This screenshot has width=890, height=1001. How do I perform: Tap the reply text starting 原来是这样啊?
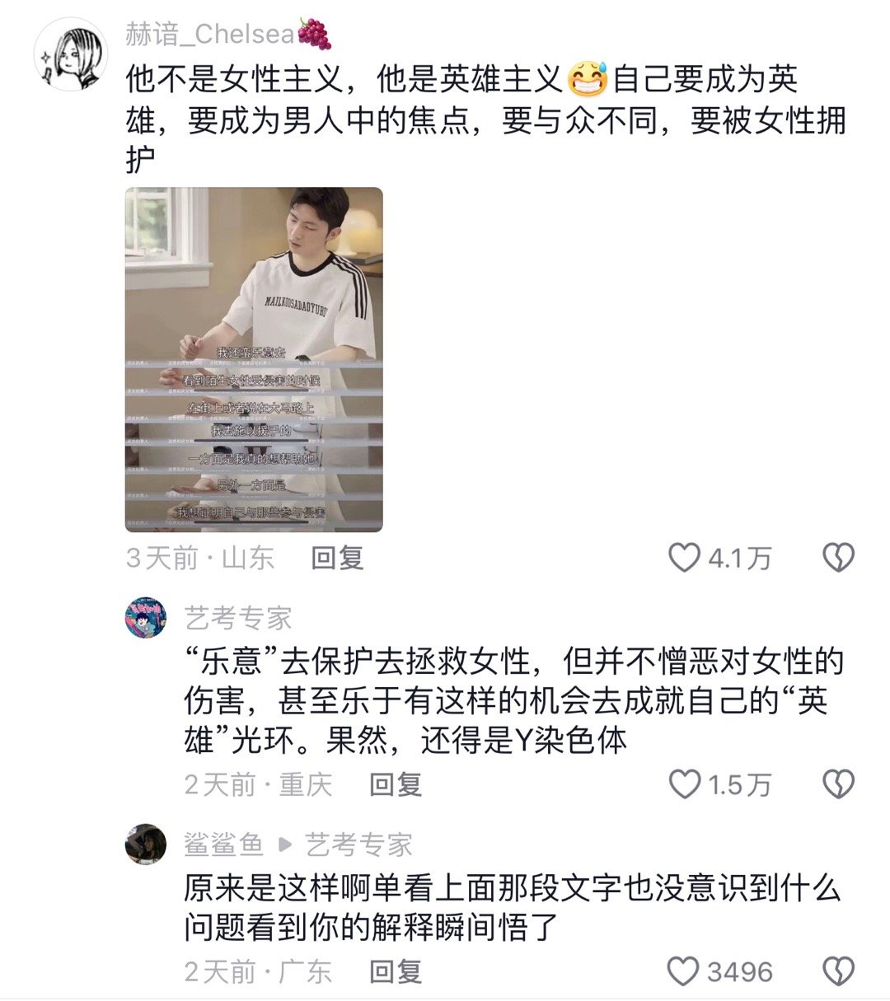pos(513,908)
